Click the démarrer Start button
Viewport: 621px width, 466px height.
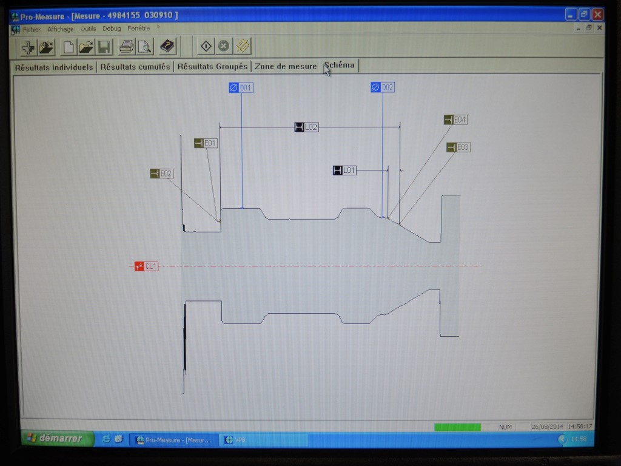(x=58, y=439)
